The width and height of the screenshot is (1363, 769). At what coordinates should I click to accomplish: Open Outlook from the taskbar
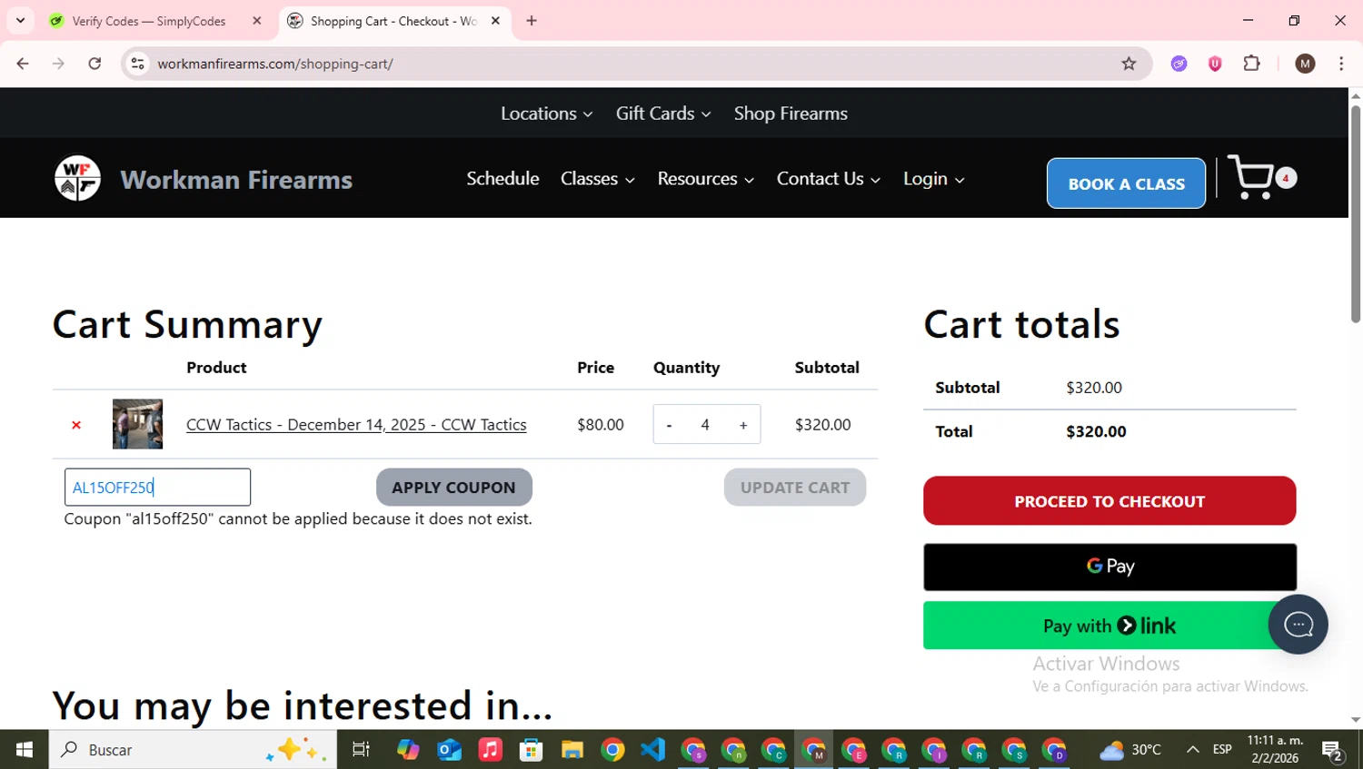pyautogui.click(x=449, y=750)
